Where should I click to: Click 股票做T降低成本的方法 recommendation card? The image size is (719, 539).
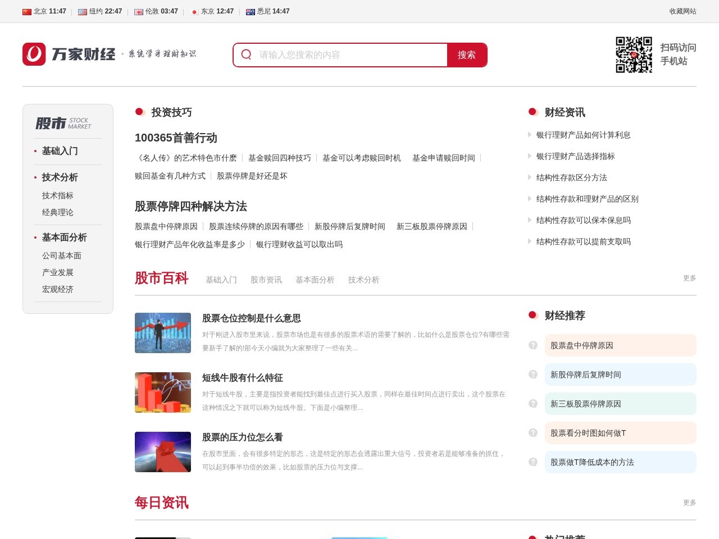(620, 462)
